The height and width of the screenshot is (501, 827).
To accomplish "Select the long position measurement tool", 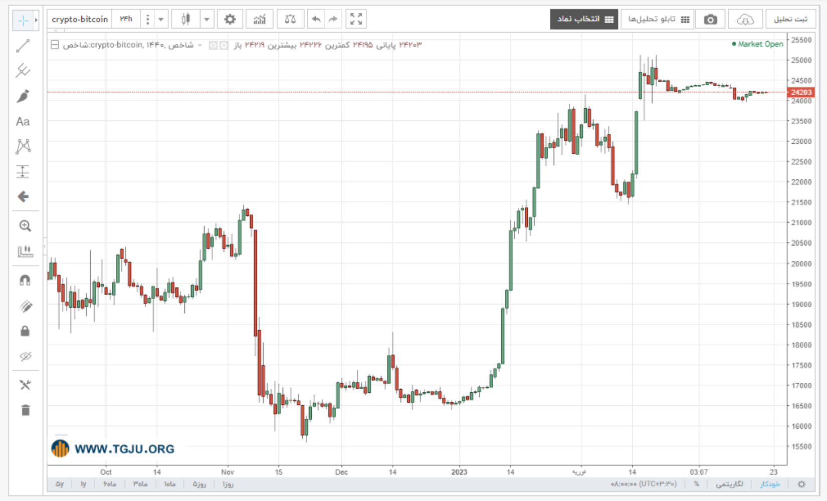I will click(x=23, y=171).
